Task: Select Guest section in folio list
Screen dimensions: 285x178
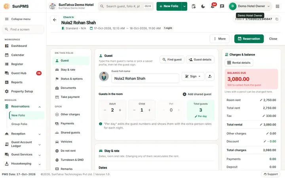Action: 71,61
